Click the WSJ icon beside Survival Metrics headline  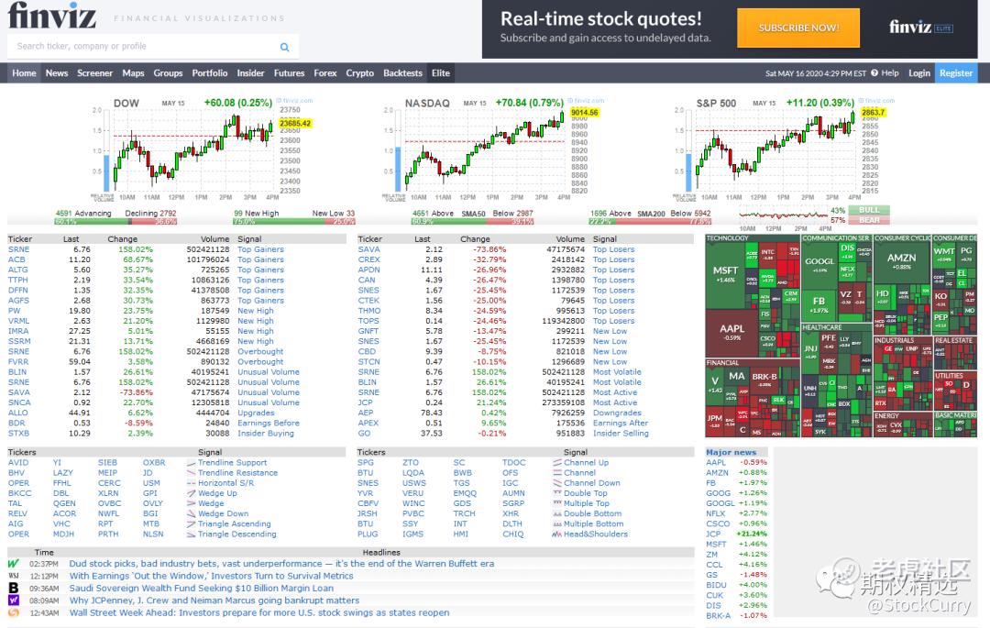[13, 576]
